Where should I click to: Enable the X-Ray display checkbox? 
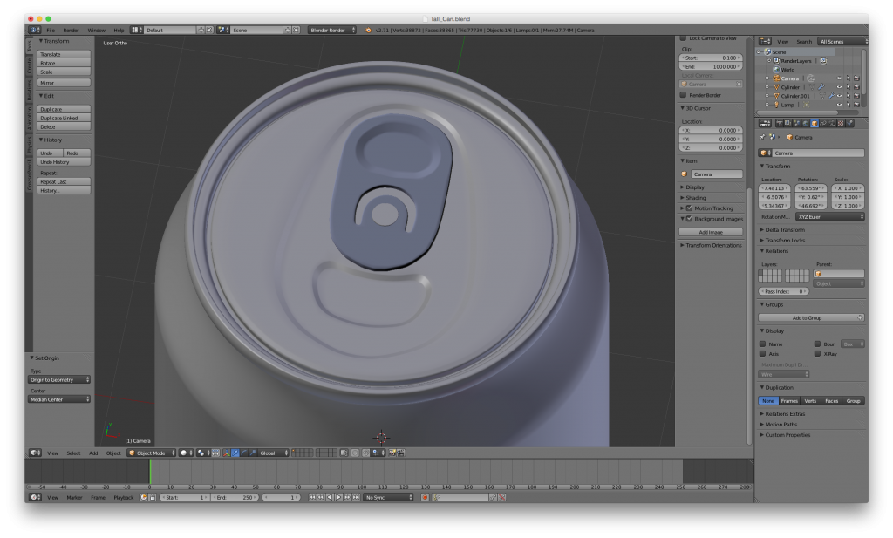(817, 354)
